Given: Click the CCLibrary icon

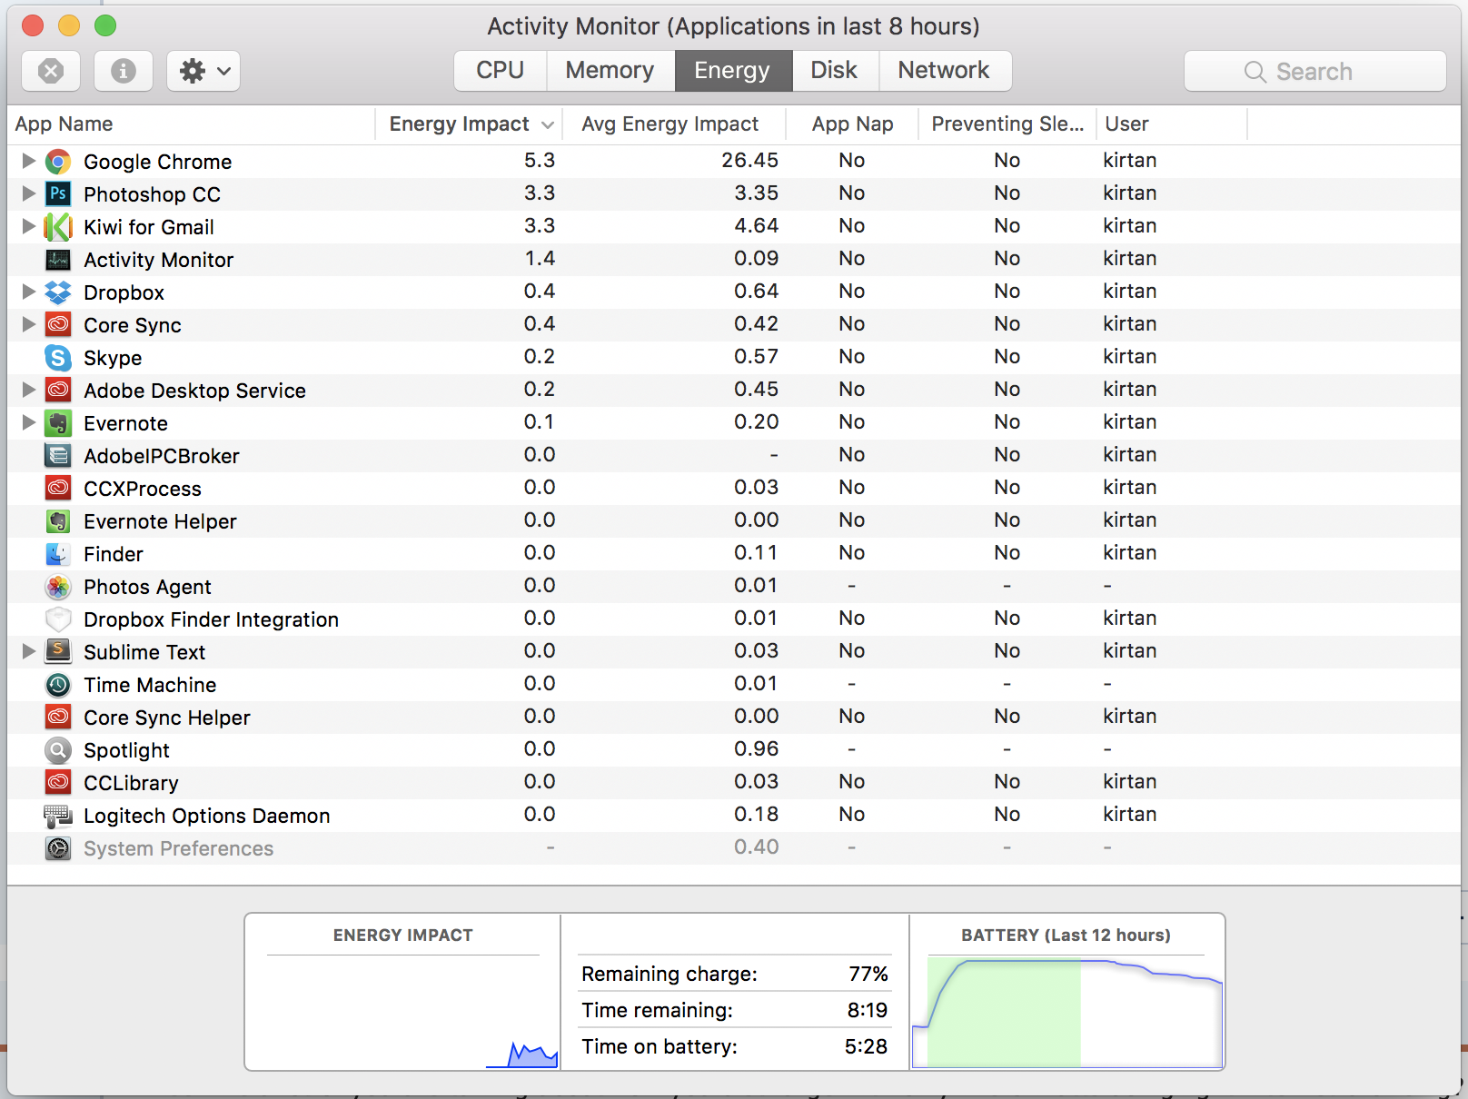Looking at the screenshot, I should 58,783.
